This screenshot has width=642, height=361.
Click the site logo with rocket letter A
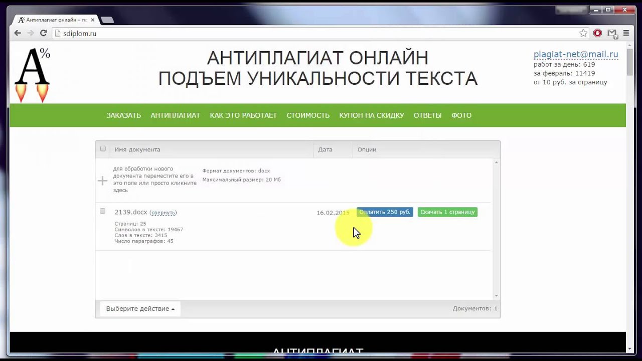[32, 75]
